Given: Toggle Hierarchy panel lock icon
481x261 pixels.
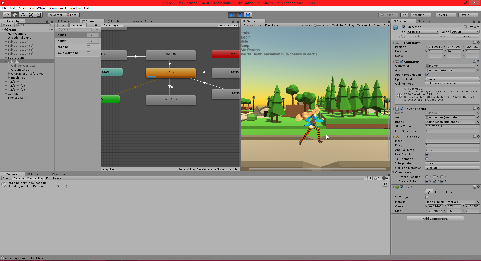Looking at the screenshot, I should (x=47, y=21).
